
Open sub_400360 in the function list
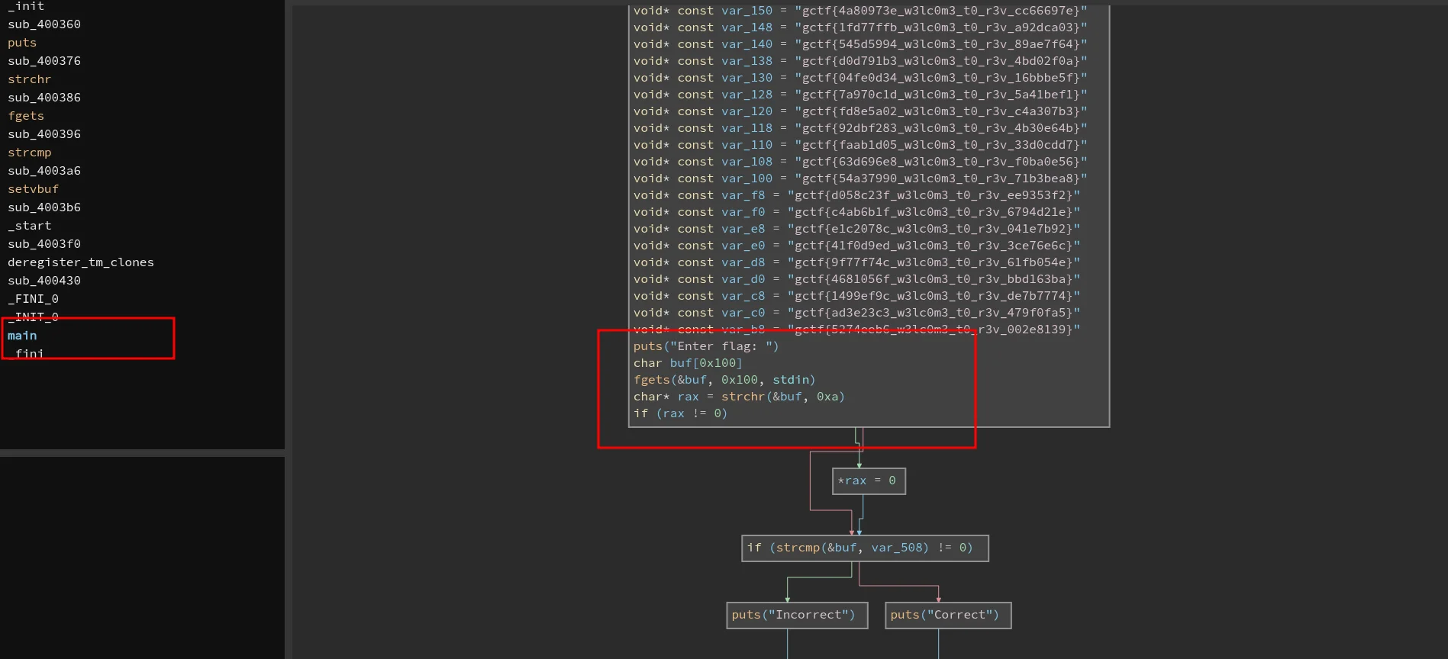(44, 24)
